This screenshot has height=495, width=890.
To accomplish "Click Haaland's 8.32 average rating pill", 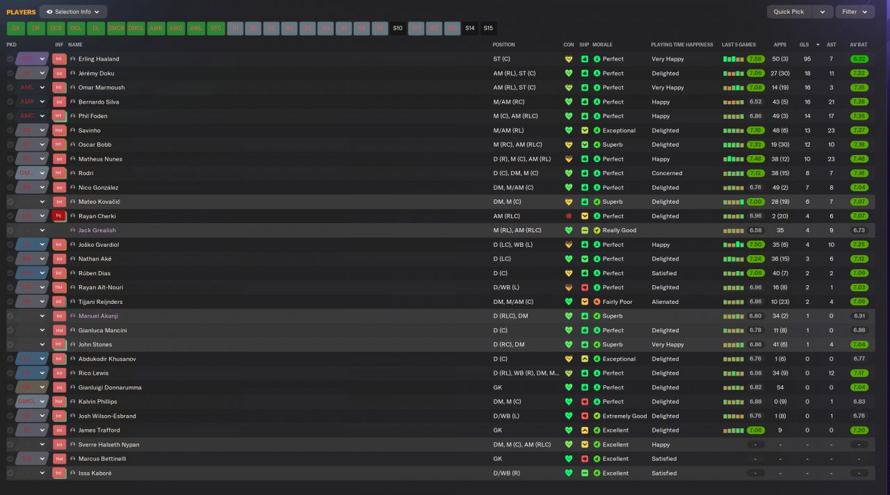I will (x=859, y=59).
